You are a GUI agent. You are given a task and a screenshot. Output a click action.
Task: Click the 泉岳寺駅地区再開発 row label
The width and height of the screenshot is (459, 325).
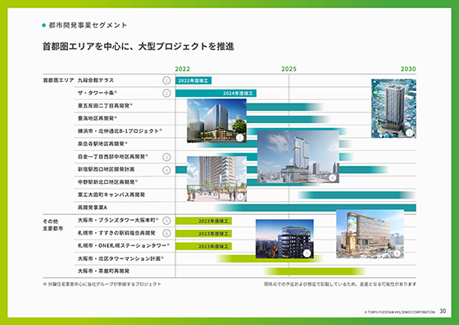[x=102, y=144]
